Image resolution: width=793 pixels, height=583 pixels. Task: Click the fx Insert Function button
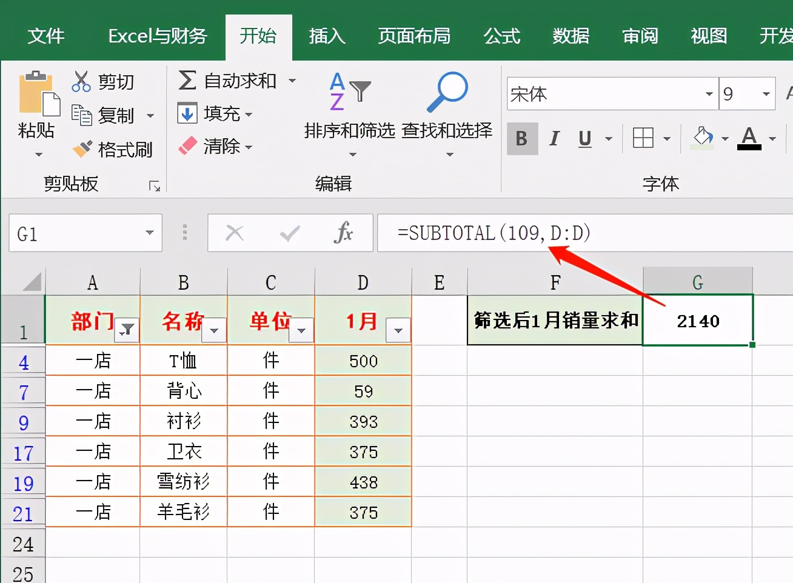pyautogui.click(x=343, y=233)
